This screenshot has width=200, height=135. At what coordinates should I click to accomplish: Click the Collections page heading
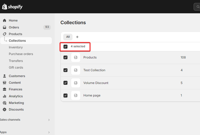[73, 23]
